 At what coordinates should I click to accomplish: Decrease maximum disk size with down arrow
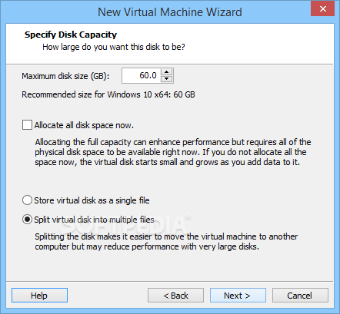(x=167, y=79)
